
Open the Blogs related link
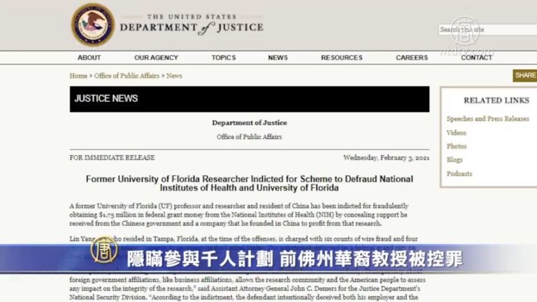(454, 160)
